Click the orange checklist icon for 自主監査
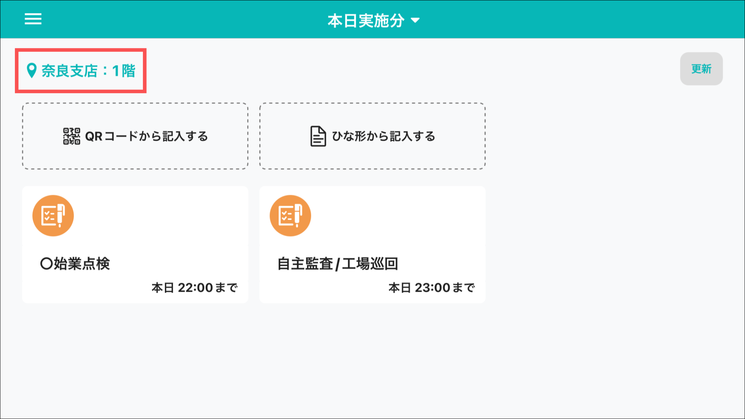745x419 pixels. pos(290,216)
